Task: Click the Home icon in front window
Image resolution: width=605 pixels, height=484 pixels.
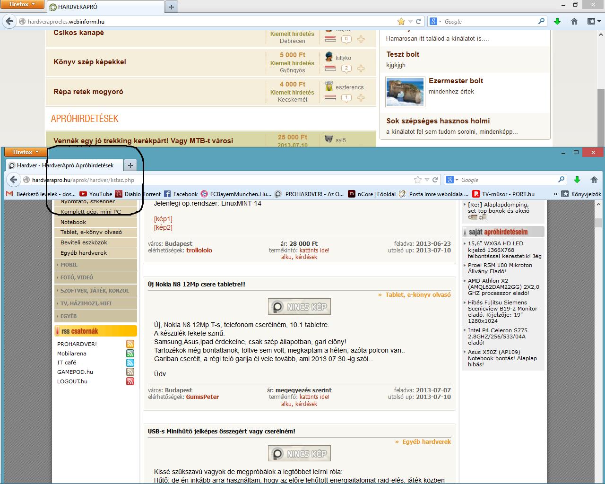Action: tap(594, 180)
